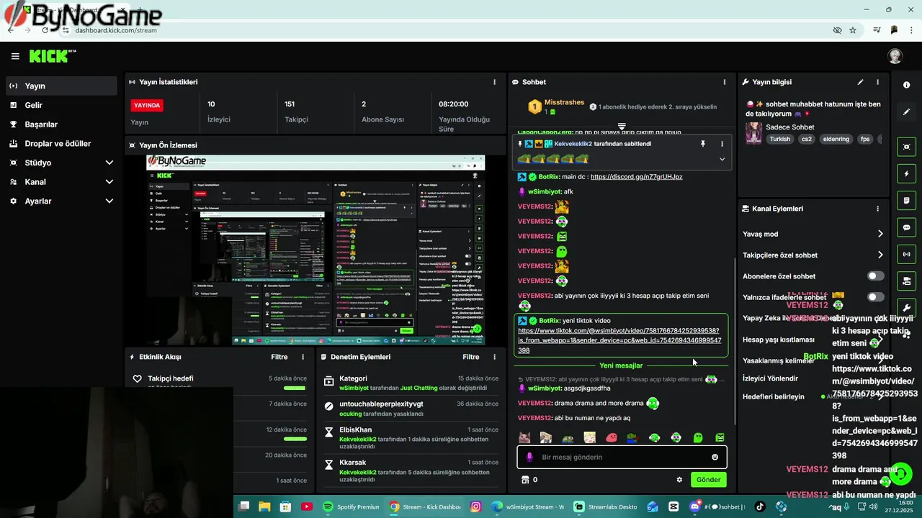Viewport: 922px width, 518px height.
Task: Expand the Kanal sidebar section
Action: tap(109, 182)
